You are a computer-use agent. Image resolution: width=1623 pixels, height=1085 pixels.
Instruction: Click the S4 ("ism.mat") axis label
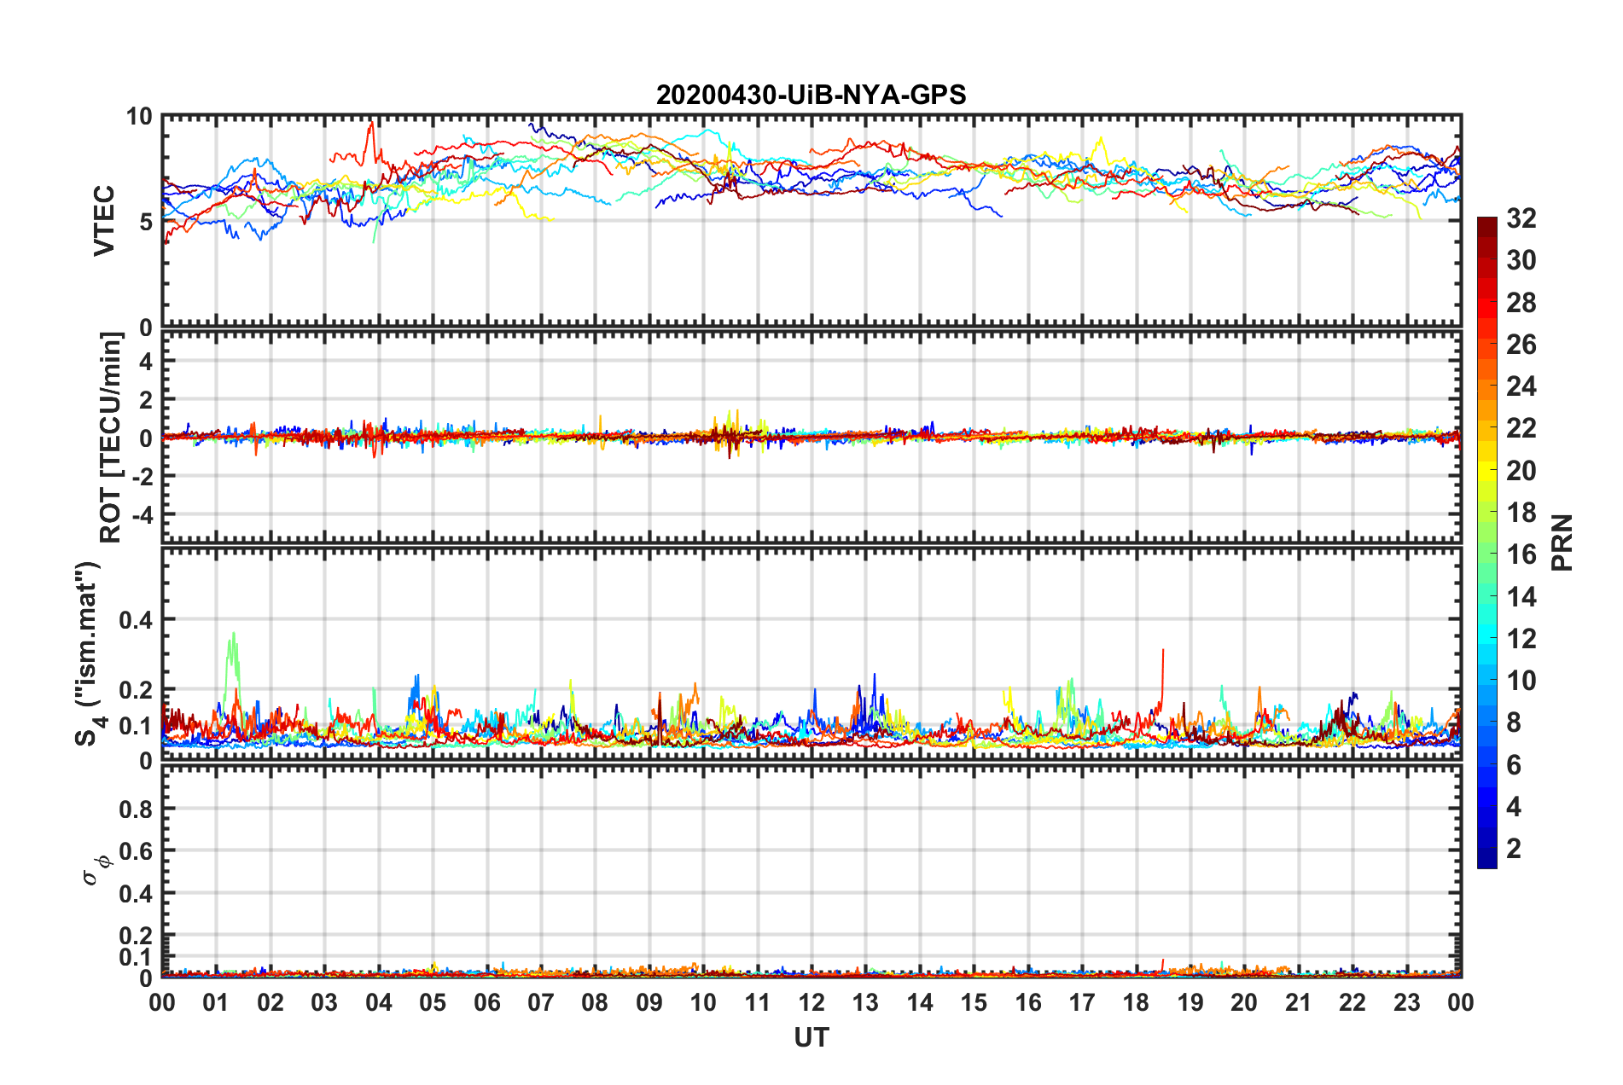88,653
